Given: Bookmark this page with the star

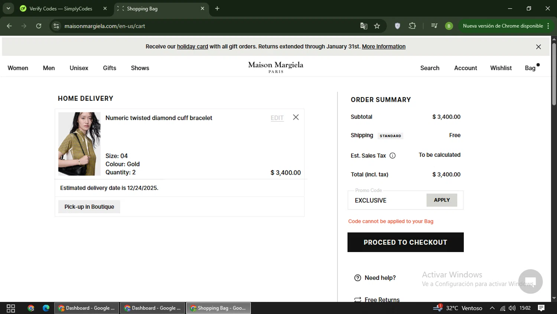Looking at the screenshot, I should point(377,26).
